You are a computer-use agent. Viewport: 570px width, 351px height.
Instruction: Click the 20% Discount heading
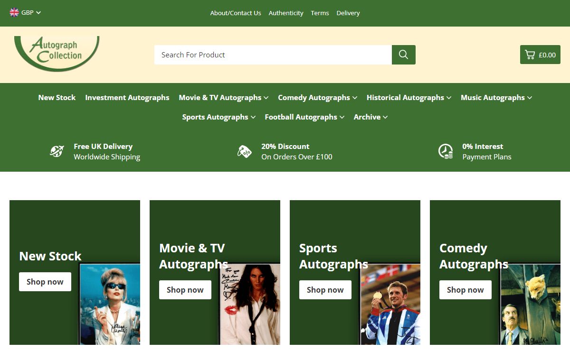coord(285,147)
